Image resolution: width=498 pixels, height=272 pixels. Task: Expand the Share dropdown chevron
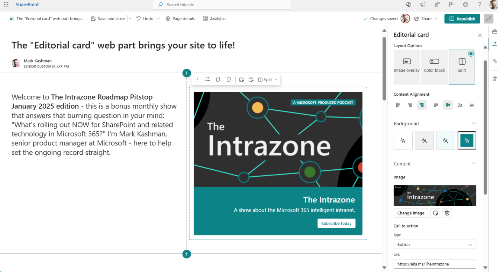(436, 19)
